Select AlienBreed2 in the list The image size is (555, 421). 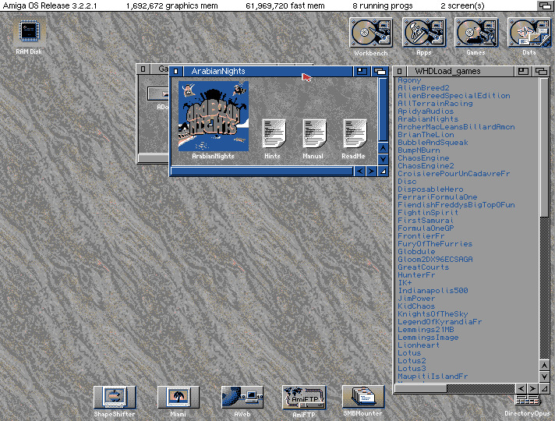tap(423, 88)
